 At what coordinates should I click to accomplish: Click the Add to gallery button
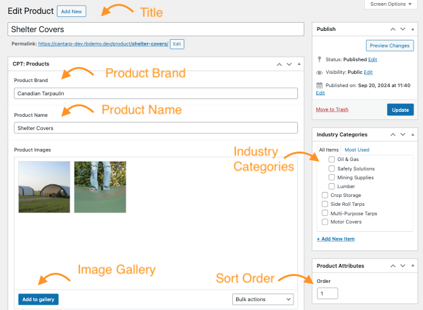click(39, 299)
